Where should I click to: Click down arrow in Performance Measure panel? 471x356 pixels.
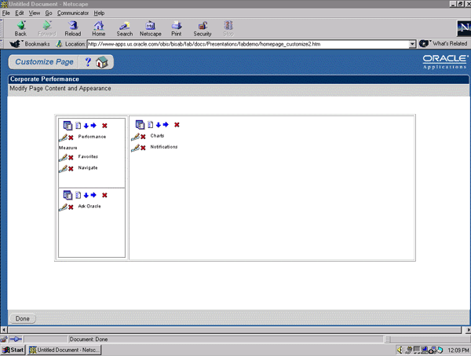pos(86,126)
